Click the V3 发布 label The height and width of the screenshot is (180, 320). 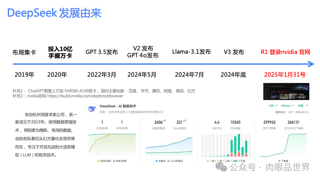[x=234, y=52]
